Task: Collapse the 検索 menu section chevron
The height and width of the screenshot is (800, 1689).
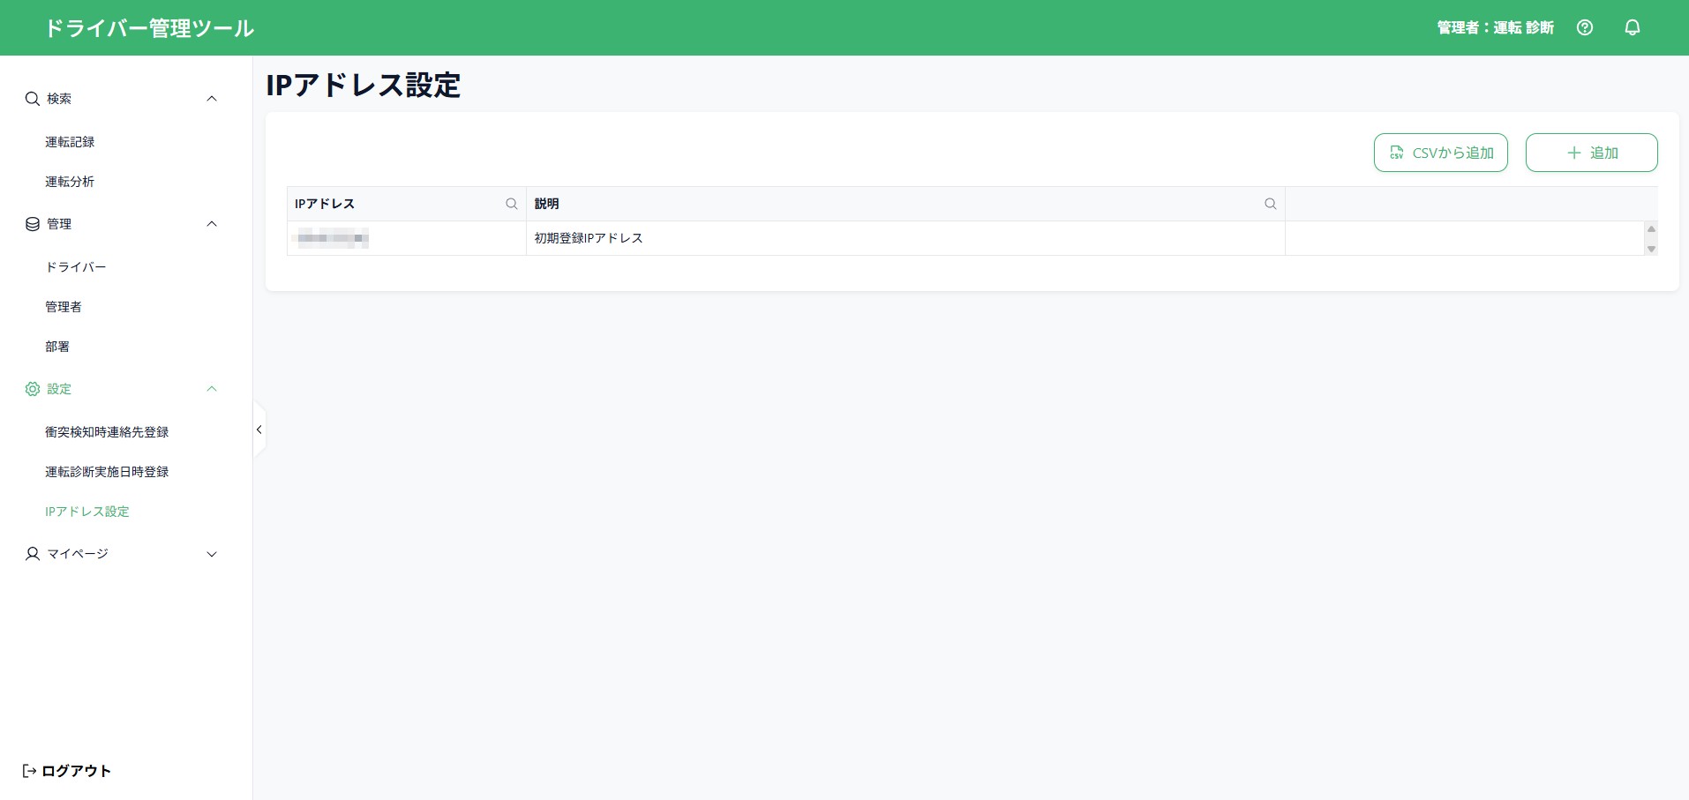Action: (212, 99)
